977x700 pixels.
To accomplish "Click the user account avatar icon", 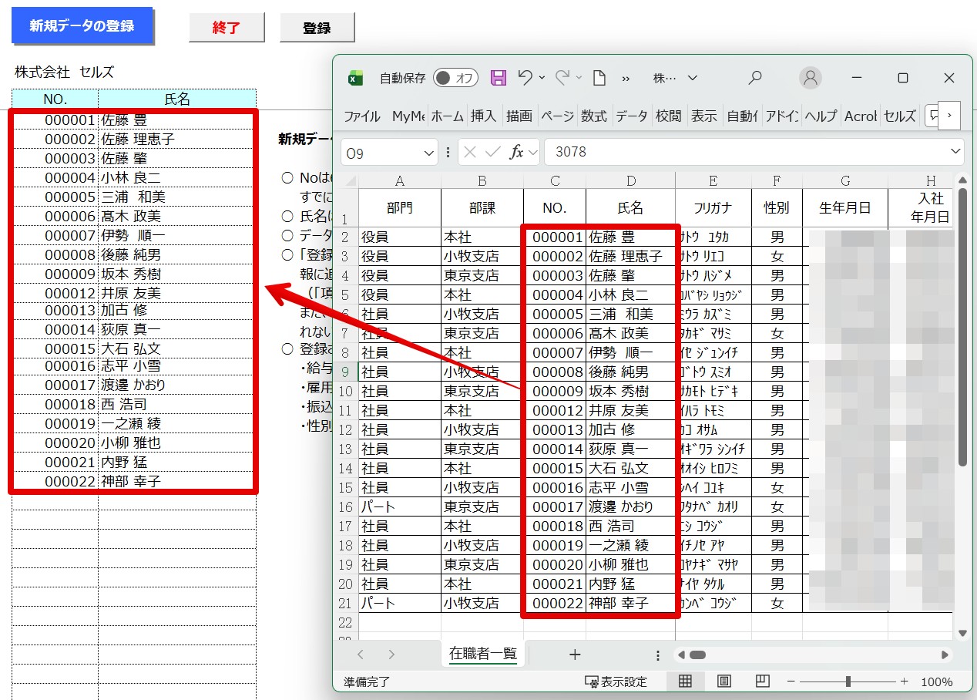I will tap(810, 78).
